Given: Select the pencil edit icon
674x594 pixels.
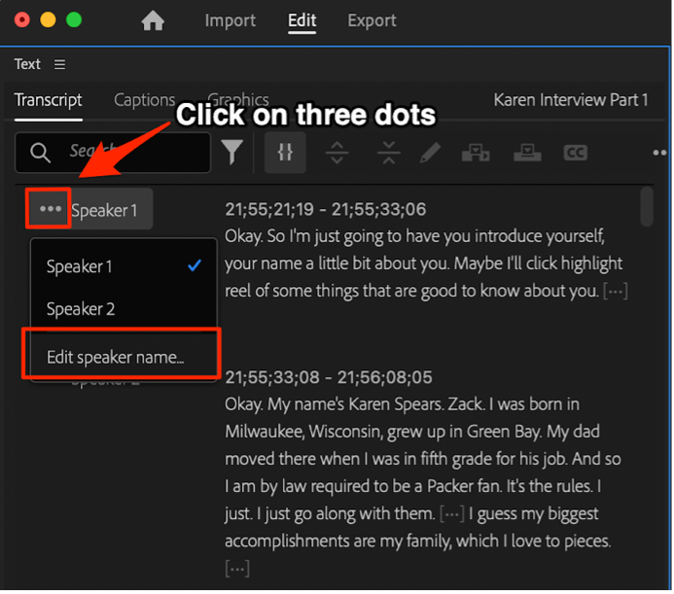Looking at the screenshot, I should pos(432,153).
